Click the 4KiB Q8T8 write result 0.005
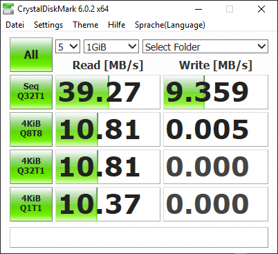The width and height of the screenshot is (278, 254). (216, 129)
